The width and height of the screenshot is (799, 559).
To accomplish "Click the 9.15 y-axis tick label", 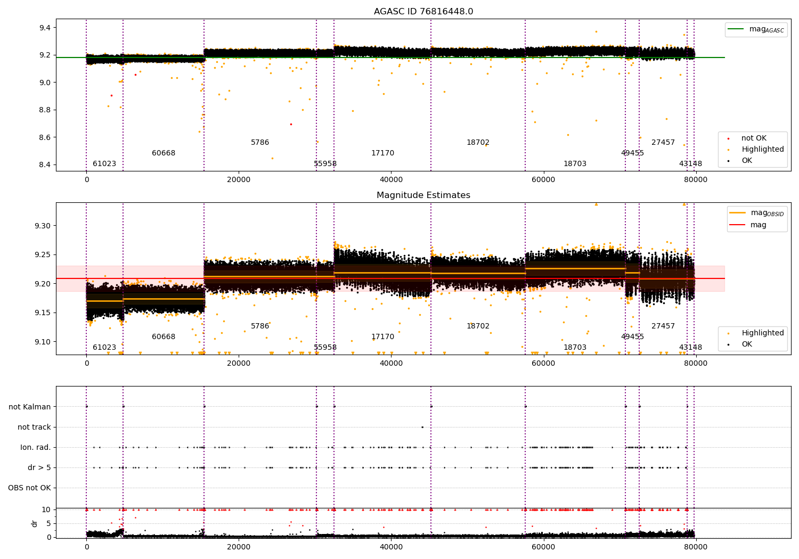I will [43, 313].
